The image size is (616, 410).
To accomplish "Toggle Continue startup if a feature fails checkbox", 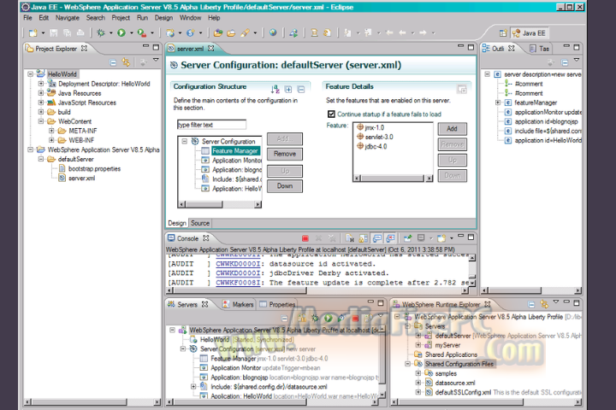I will [331, 114].
